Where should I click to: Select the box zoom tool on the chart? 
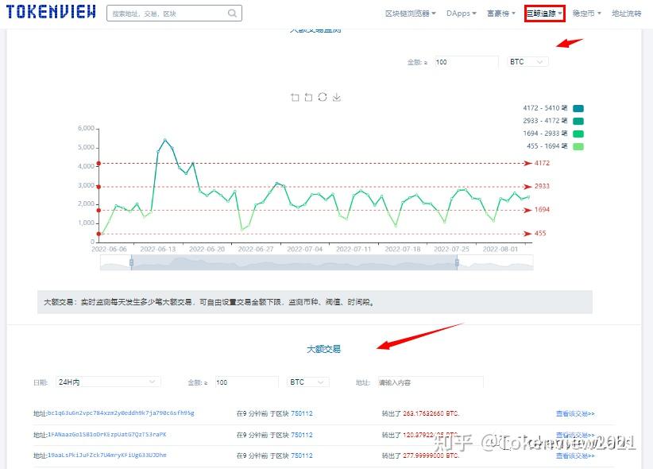[x=295, y=97]
